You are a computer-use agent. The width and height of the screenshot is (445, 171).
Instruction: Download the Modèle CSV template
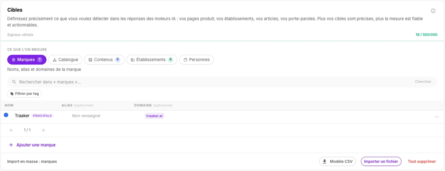(337, 161)
